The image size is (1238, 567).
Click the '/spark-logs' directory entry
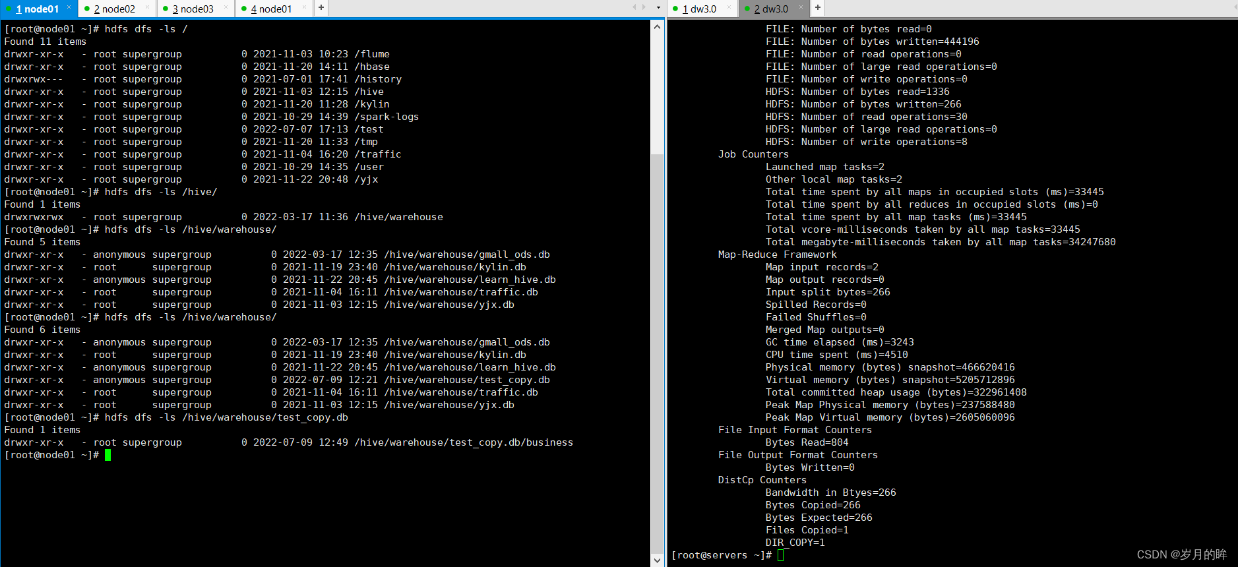[x=387, y=117]
